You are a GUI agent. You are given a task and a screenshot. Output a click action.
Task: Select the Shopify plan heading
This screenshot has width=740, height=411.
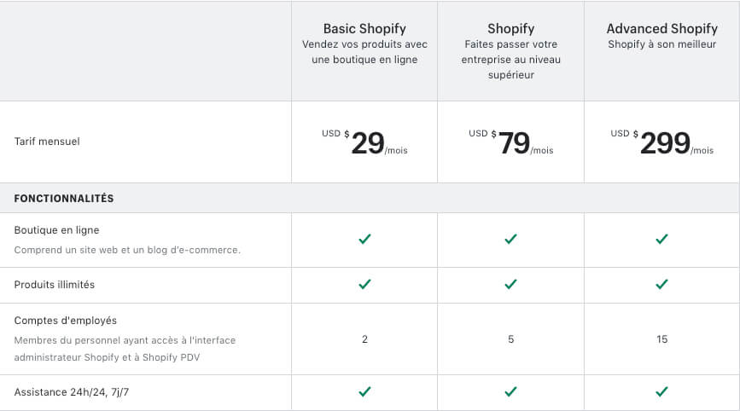(x=510, y=29)
